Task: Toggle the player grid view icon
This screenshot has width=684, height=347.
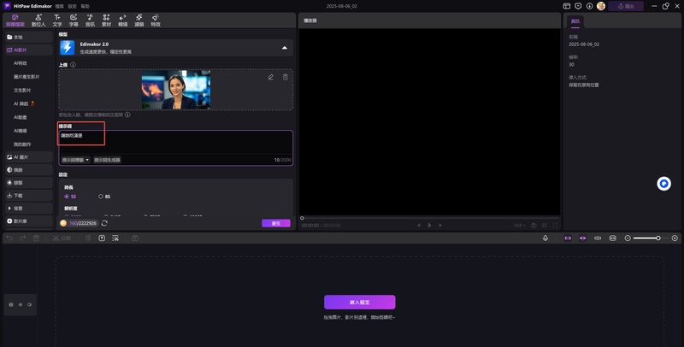Action: 545,226
